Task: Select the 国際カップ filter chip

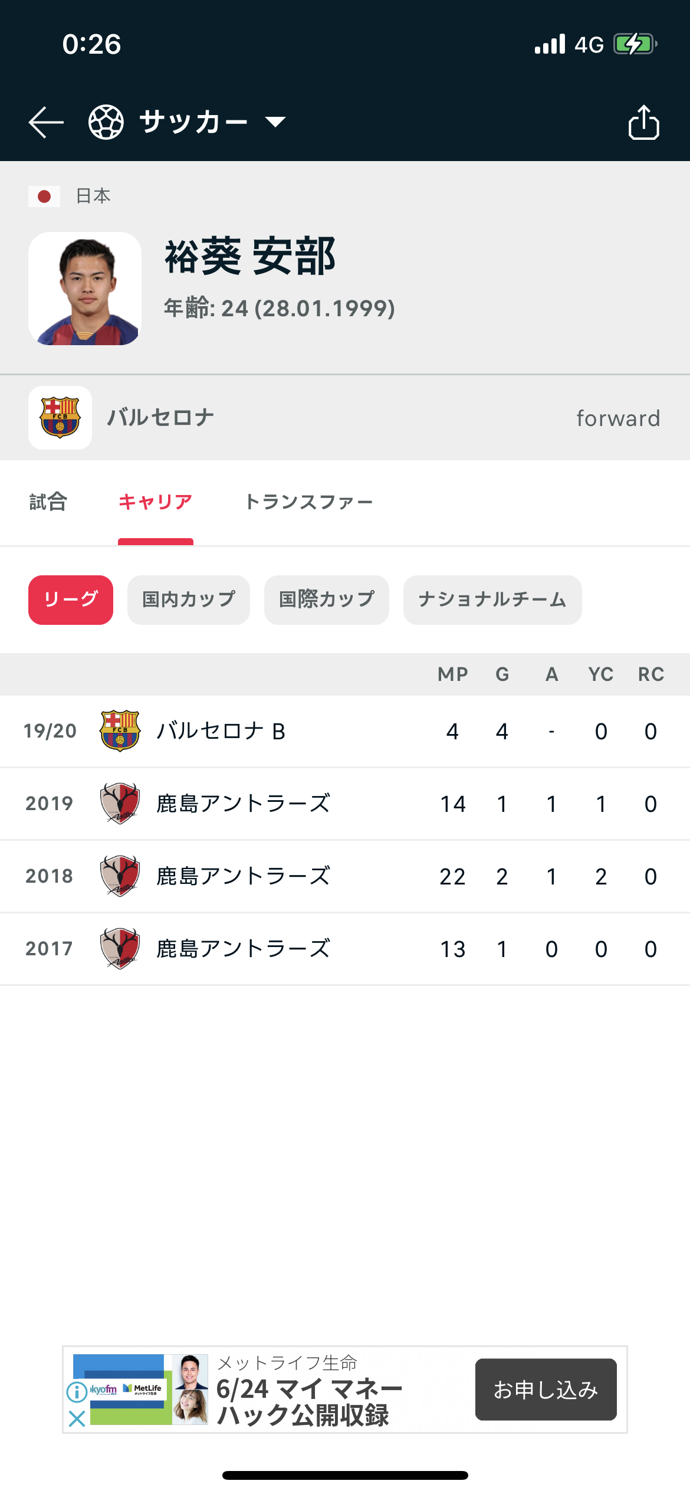Action: pyautogui.click(x=327, y=599)
